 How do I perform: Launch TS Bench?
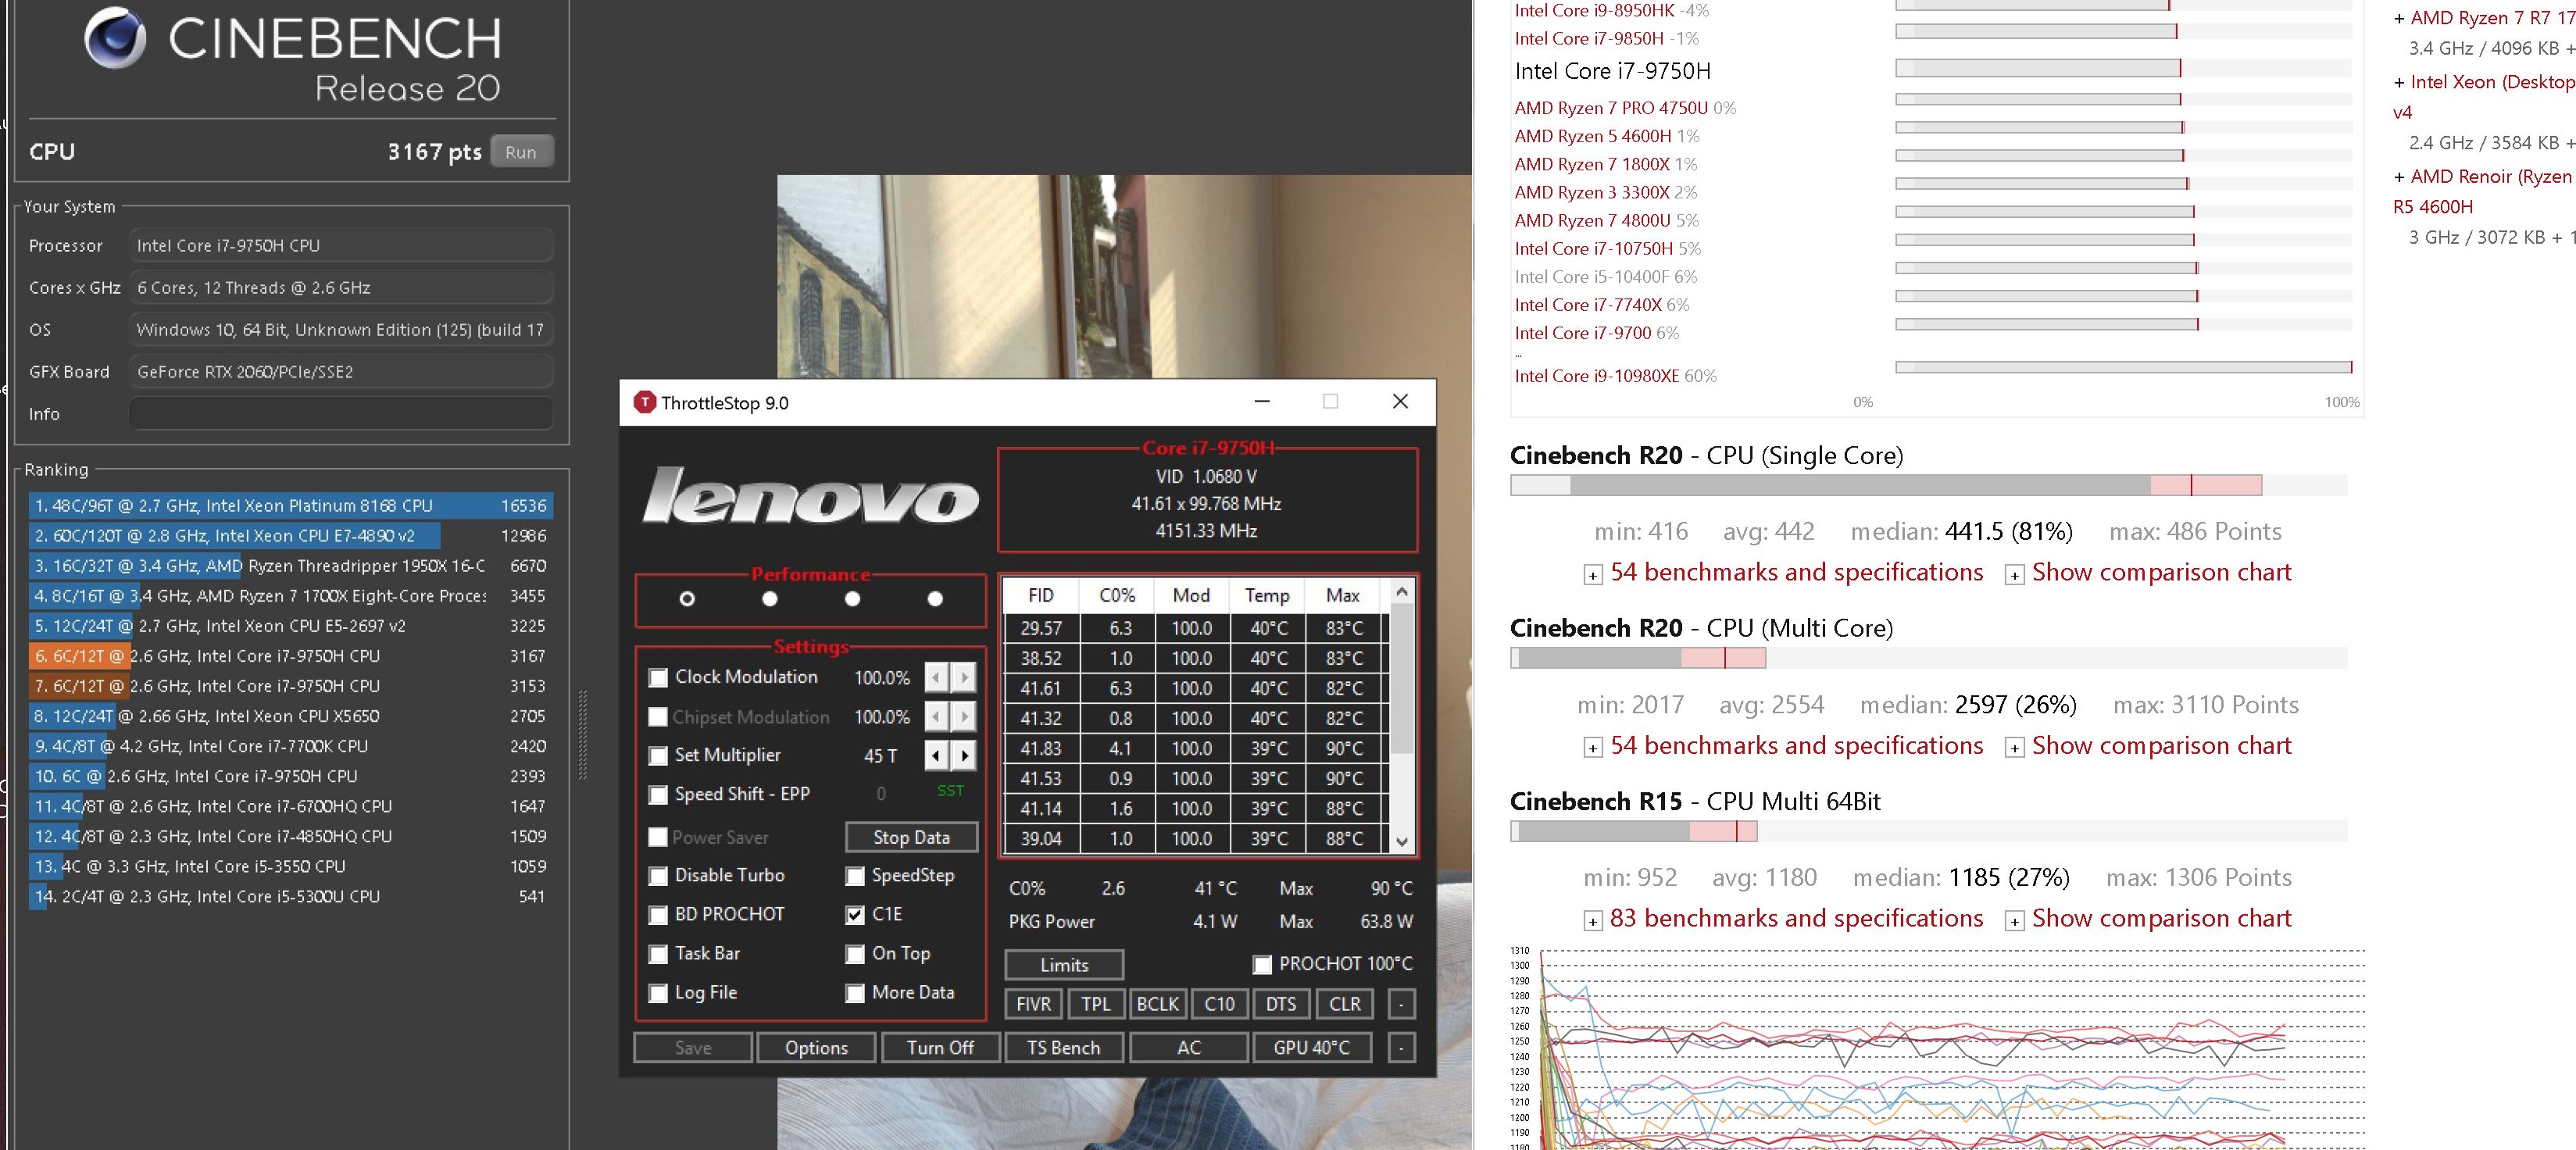click(1064, 1048)
